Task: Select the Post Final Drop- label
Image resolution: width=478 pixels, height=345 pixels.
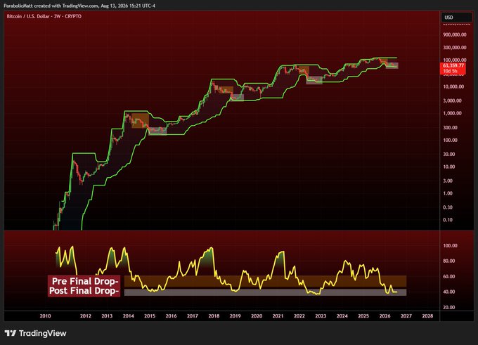Action: pos(84,291)
